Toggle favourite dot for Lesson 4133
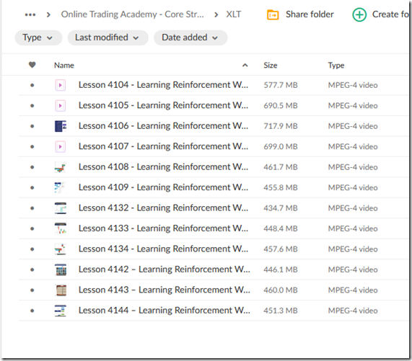Screen dimensions: 412x361 (32, 228)
